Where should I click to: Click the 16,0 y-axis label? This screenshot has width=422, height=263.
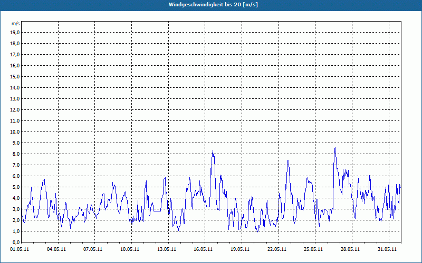click(x=15, y=65)
